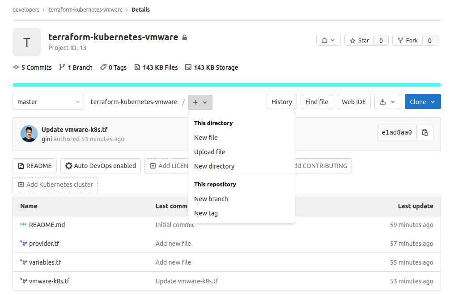Select New file from the menu
The width and height of the screenshot is (454, 295).
click(206, 137)
